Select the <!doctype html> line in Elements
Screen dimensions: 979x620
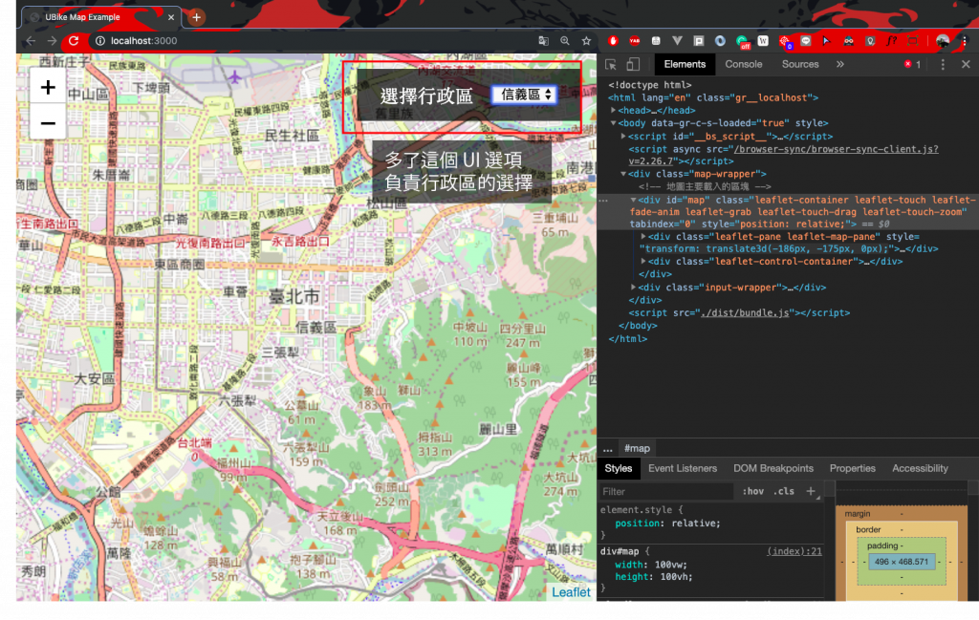tap(649, 85)
